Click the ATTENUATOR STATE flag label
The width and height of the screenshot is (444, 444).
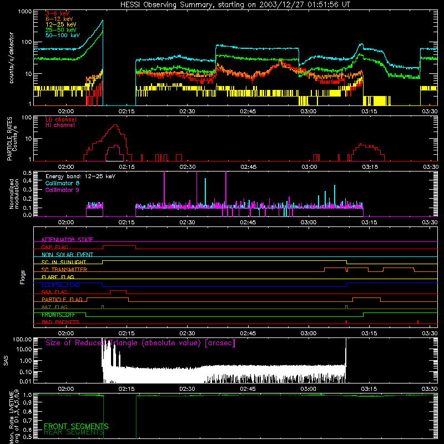[x=67, y=240]
